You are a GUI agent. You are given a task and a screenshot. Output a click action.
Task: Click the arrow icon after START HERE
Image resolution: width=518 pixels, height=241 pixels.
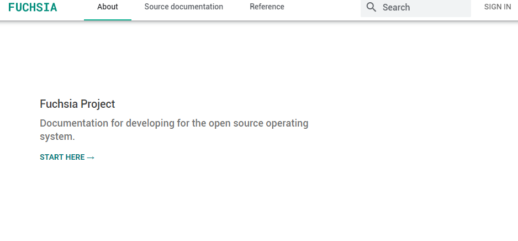tap(91, 158)
